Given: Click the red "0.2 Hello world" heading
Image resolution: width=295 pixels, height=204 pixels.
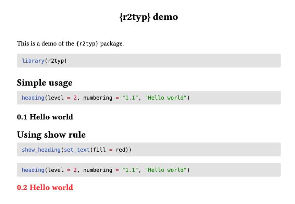Looking at the screenshot, I should pos(45,188).
